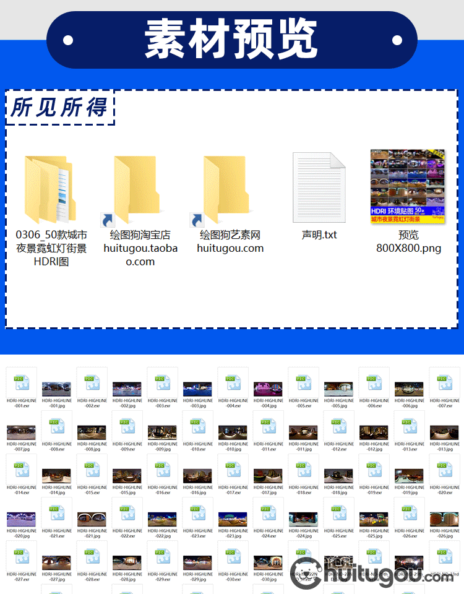
Task: Select the HDRI-HIGHLINE-027.exr file icon
Action: [x=22, y=556]
